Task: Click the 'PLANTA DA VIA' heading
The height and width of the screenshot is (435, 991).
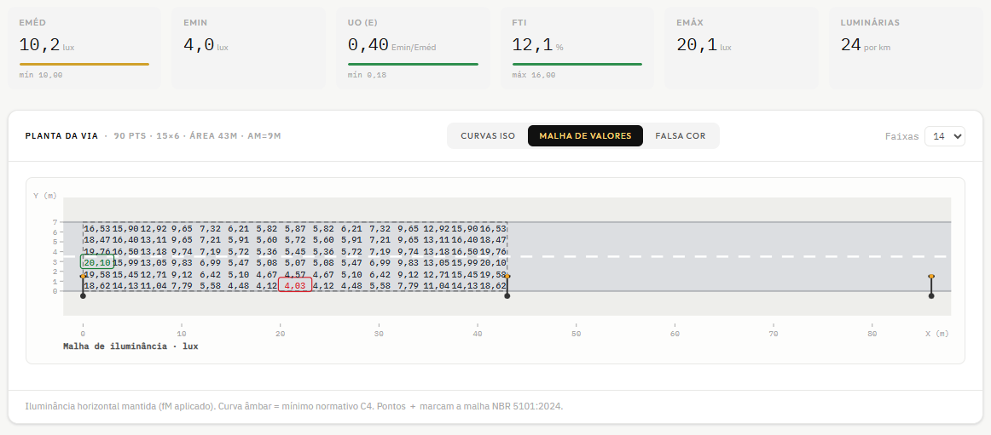Action: (x=61, y=135)
